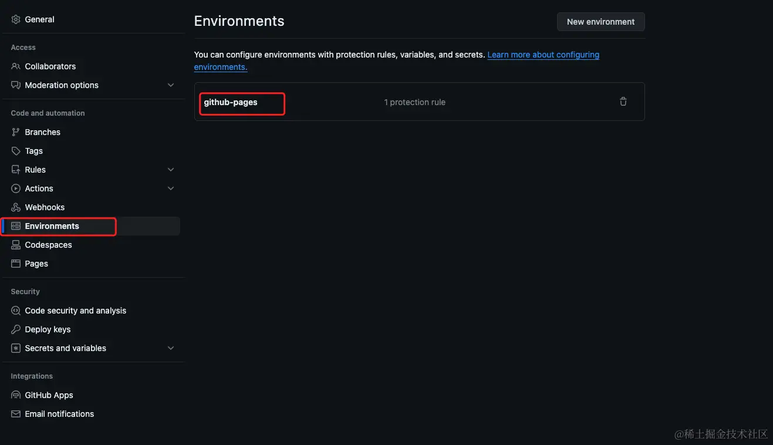This screenshot has width=773, height=445.
Task: Open Collaborators settings
Action: [x=50, y=66]
